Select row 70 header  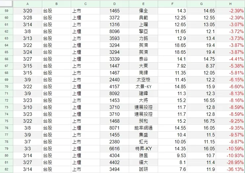point(6,86)
